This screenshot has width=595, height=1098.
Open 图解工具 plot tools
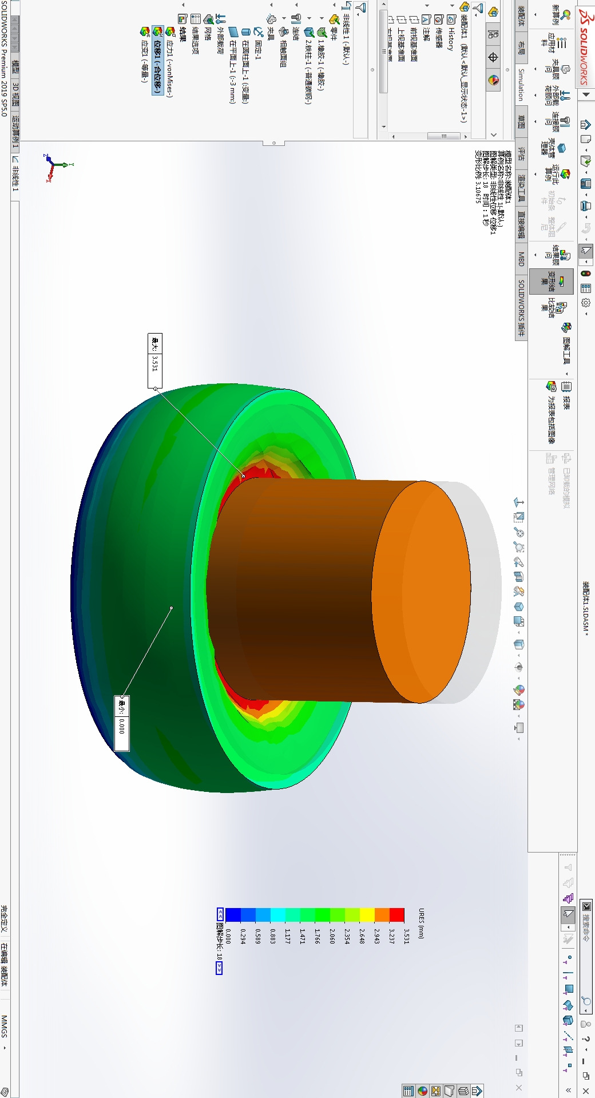[566, 343]
